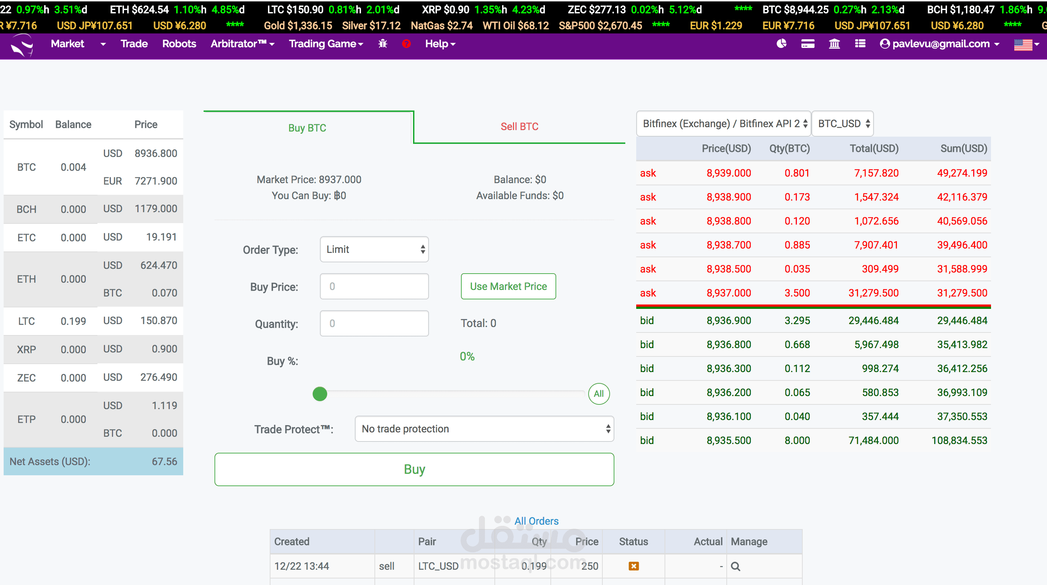View LTC_USD order details with the magnifier icon

point(735,566)
